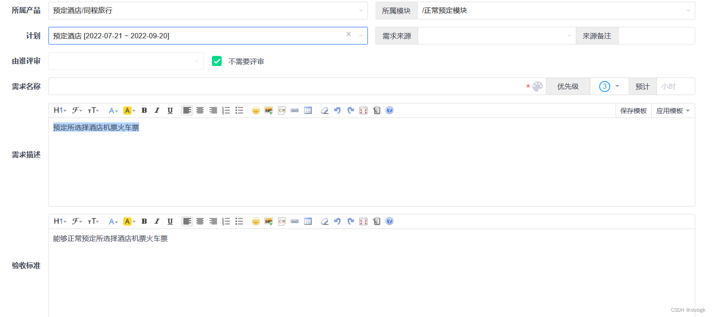Open emoticon picker in 验收标准 editor

tap(256, 221)
